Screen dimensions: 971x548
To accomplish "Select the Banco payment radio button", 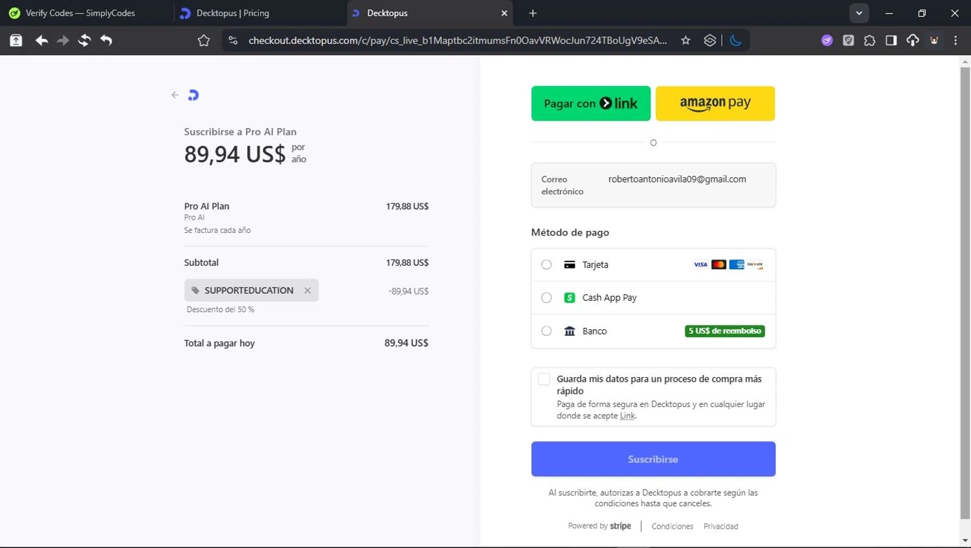I will point(546,331).
